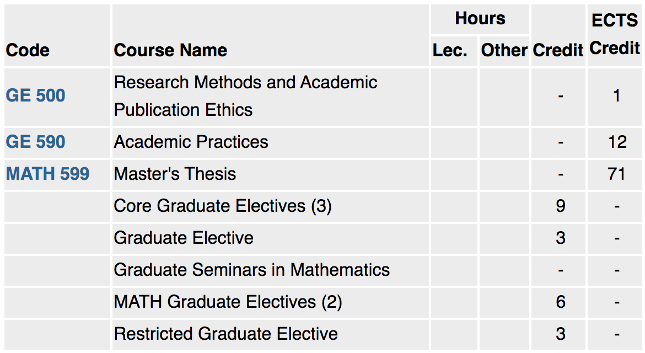Click Restricted Graduate Elective row

(322, 334)
